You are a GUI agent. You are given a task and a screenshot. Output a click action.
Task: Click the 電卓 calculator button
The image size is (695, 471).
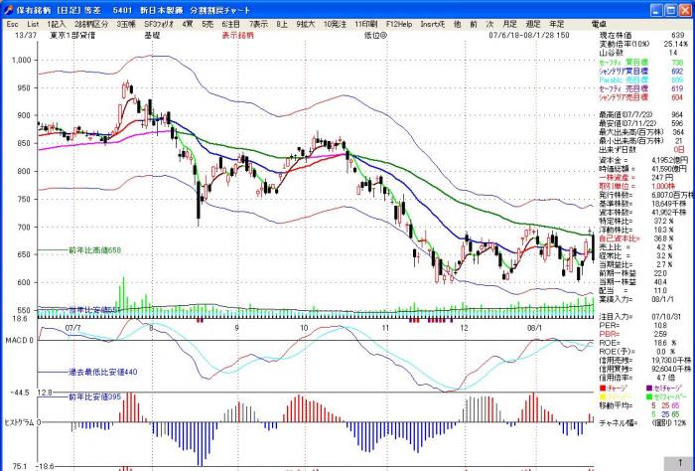[598, 22]
